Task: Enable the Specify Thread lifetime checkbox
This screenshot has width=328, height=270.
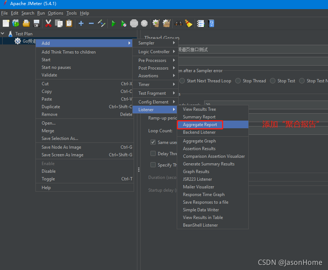Action: pos(153,165)
